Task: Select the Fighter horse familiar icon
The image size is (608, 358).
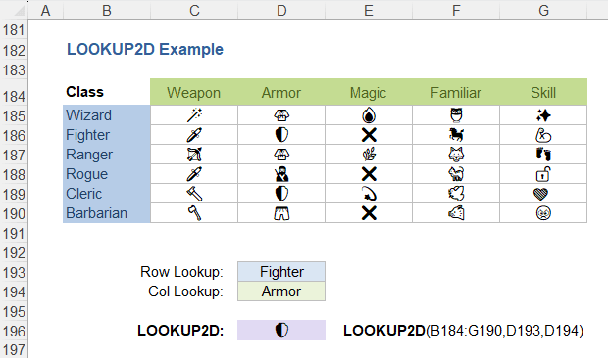Action: coord(456,135)
